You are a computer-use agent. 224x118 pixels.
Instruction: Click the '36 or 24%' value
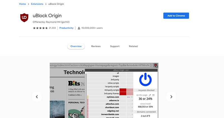pos(145,99)
